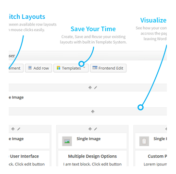Viewport: 176px width, 174px height.
Task: Click plus icon above left column
Action: [13, 129]
